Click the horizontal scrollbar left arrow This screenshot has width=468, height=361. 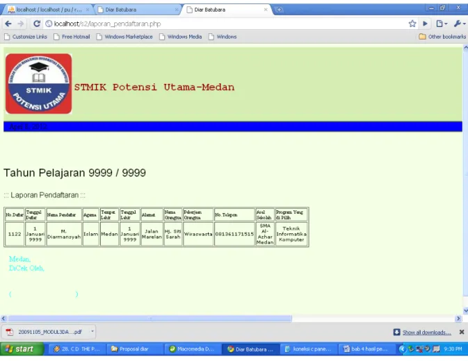point(3,319)
